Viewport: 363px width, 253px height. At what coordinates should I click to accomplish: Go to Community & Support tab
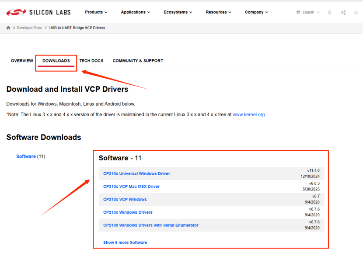coord(138,61)
